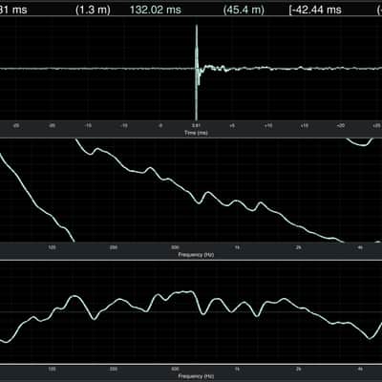Screen dimensions: 382x382
Task: Click the impulse response peak spike
Action: tap(197, 48)
